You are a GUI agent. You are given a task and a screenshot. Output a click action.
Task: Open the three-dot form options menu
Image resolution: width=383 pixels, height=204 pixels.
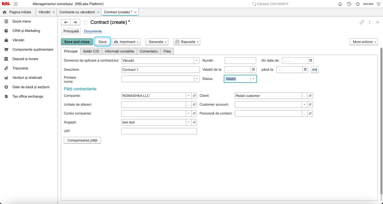pos(370,22)
